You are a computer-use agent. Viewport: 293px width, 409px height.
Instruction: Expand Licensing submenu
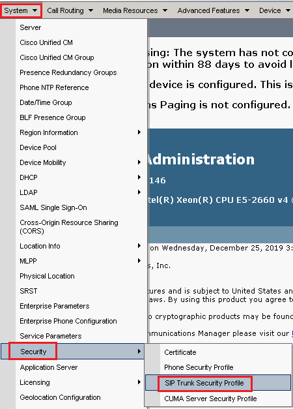pyautogui.click(x=80, y=382)
